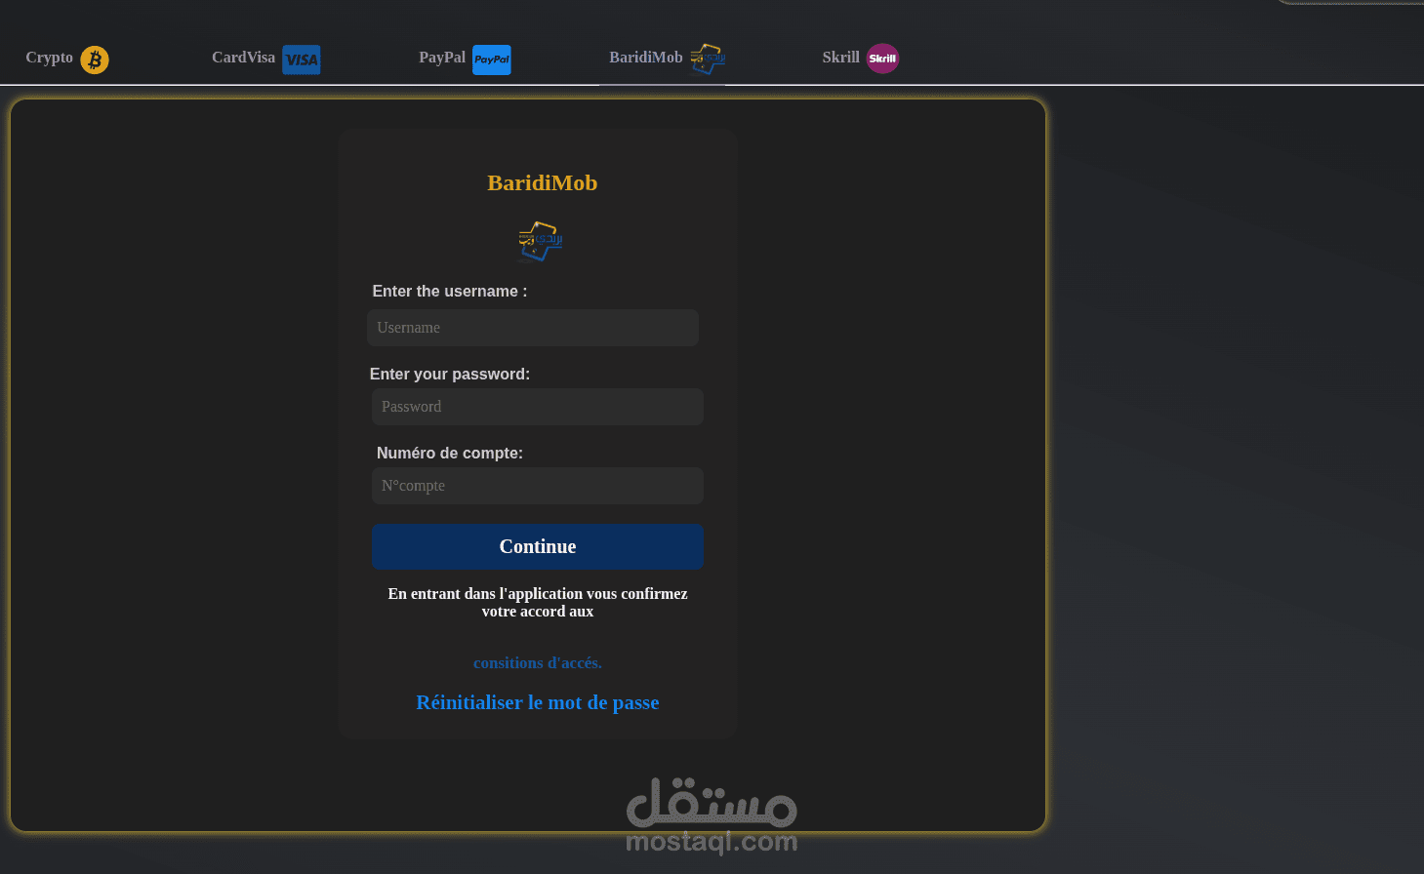The image size is (1424, 874).
Task: Click the BaridiMob form heading
Action: [x=542, y=182]
